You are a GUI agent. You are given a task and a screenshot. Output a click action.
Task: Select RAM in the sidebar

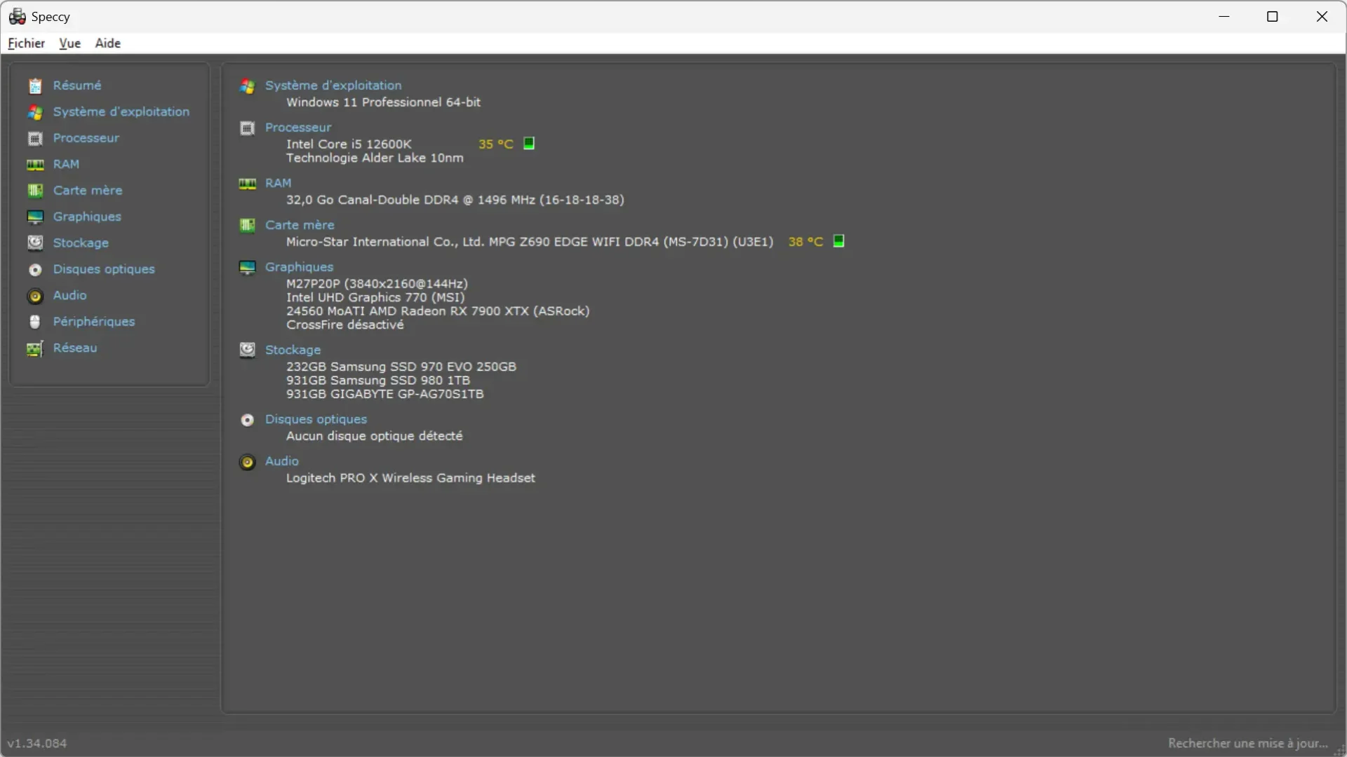(x=66, y=164)
